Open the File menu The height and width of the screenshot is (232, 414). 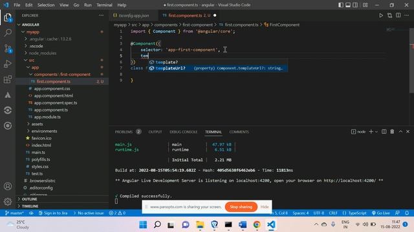[x=17, y=5]
